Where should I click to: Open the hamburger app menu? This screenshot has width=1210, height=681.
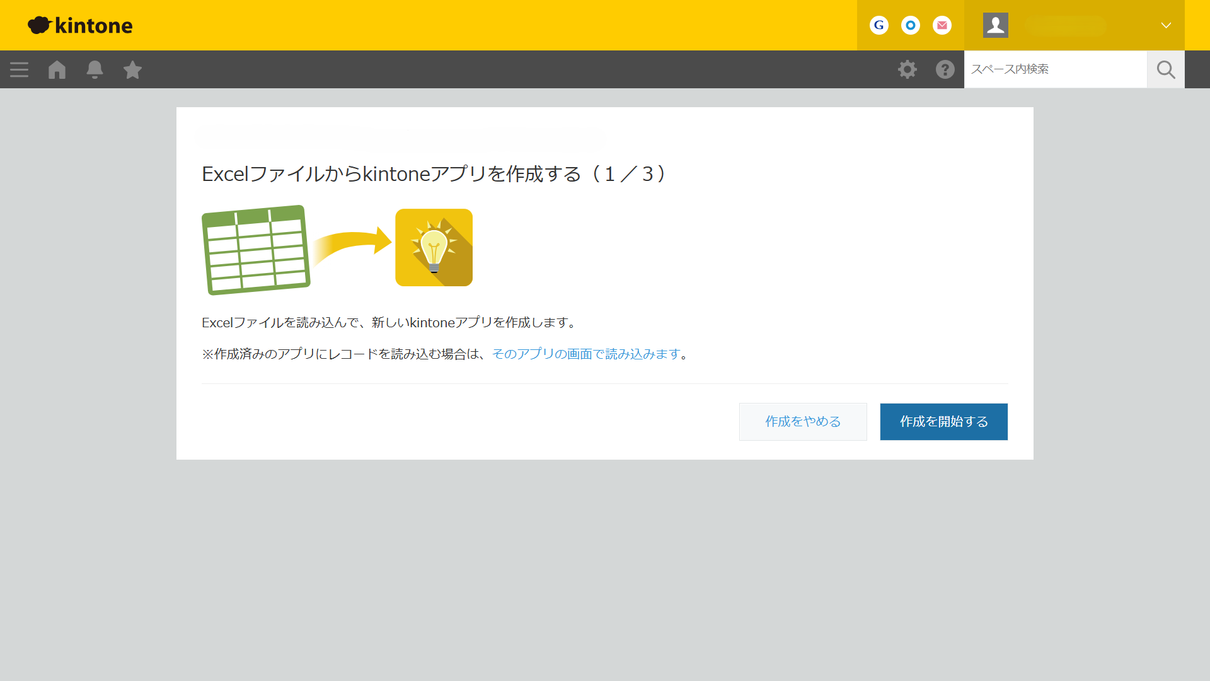click(19, 69)
